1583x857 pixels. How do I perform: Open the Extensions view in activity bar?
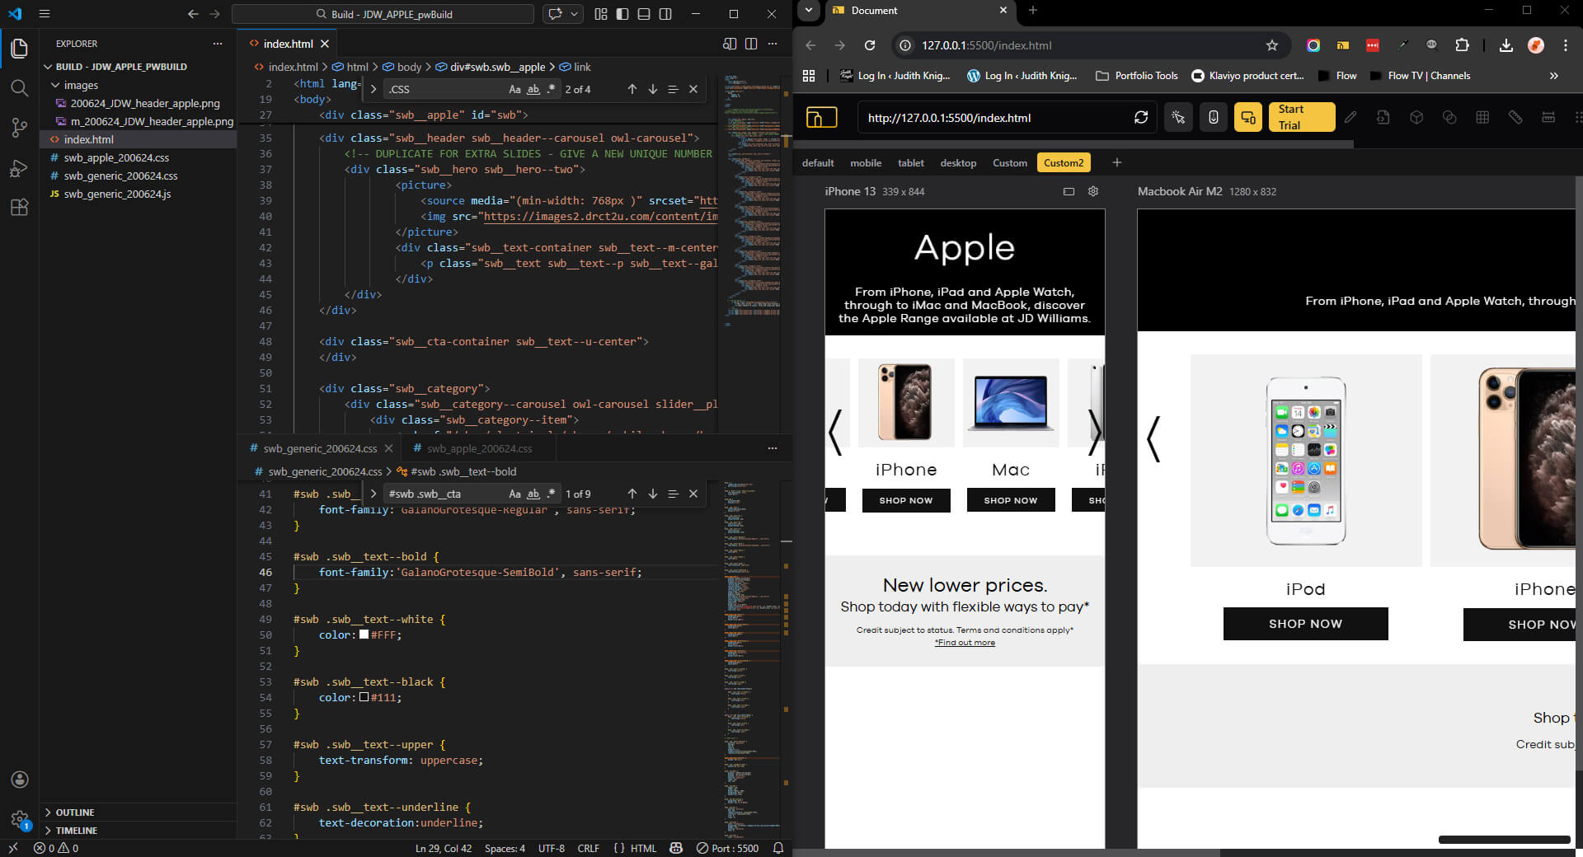[x=19, y=208]
